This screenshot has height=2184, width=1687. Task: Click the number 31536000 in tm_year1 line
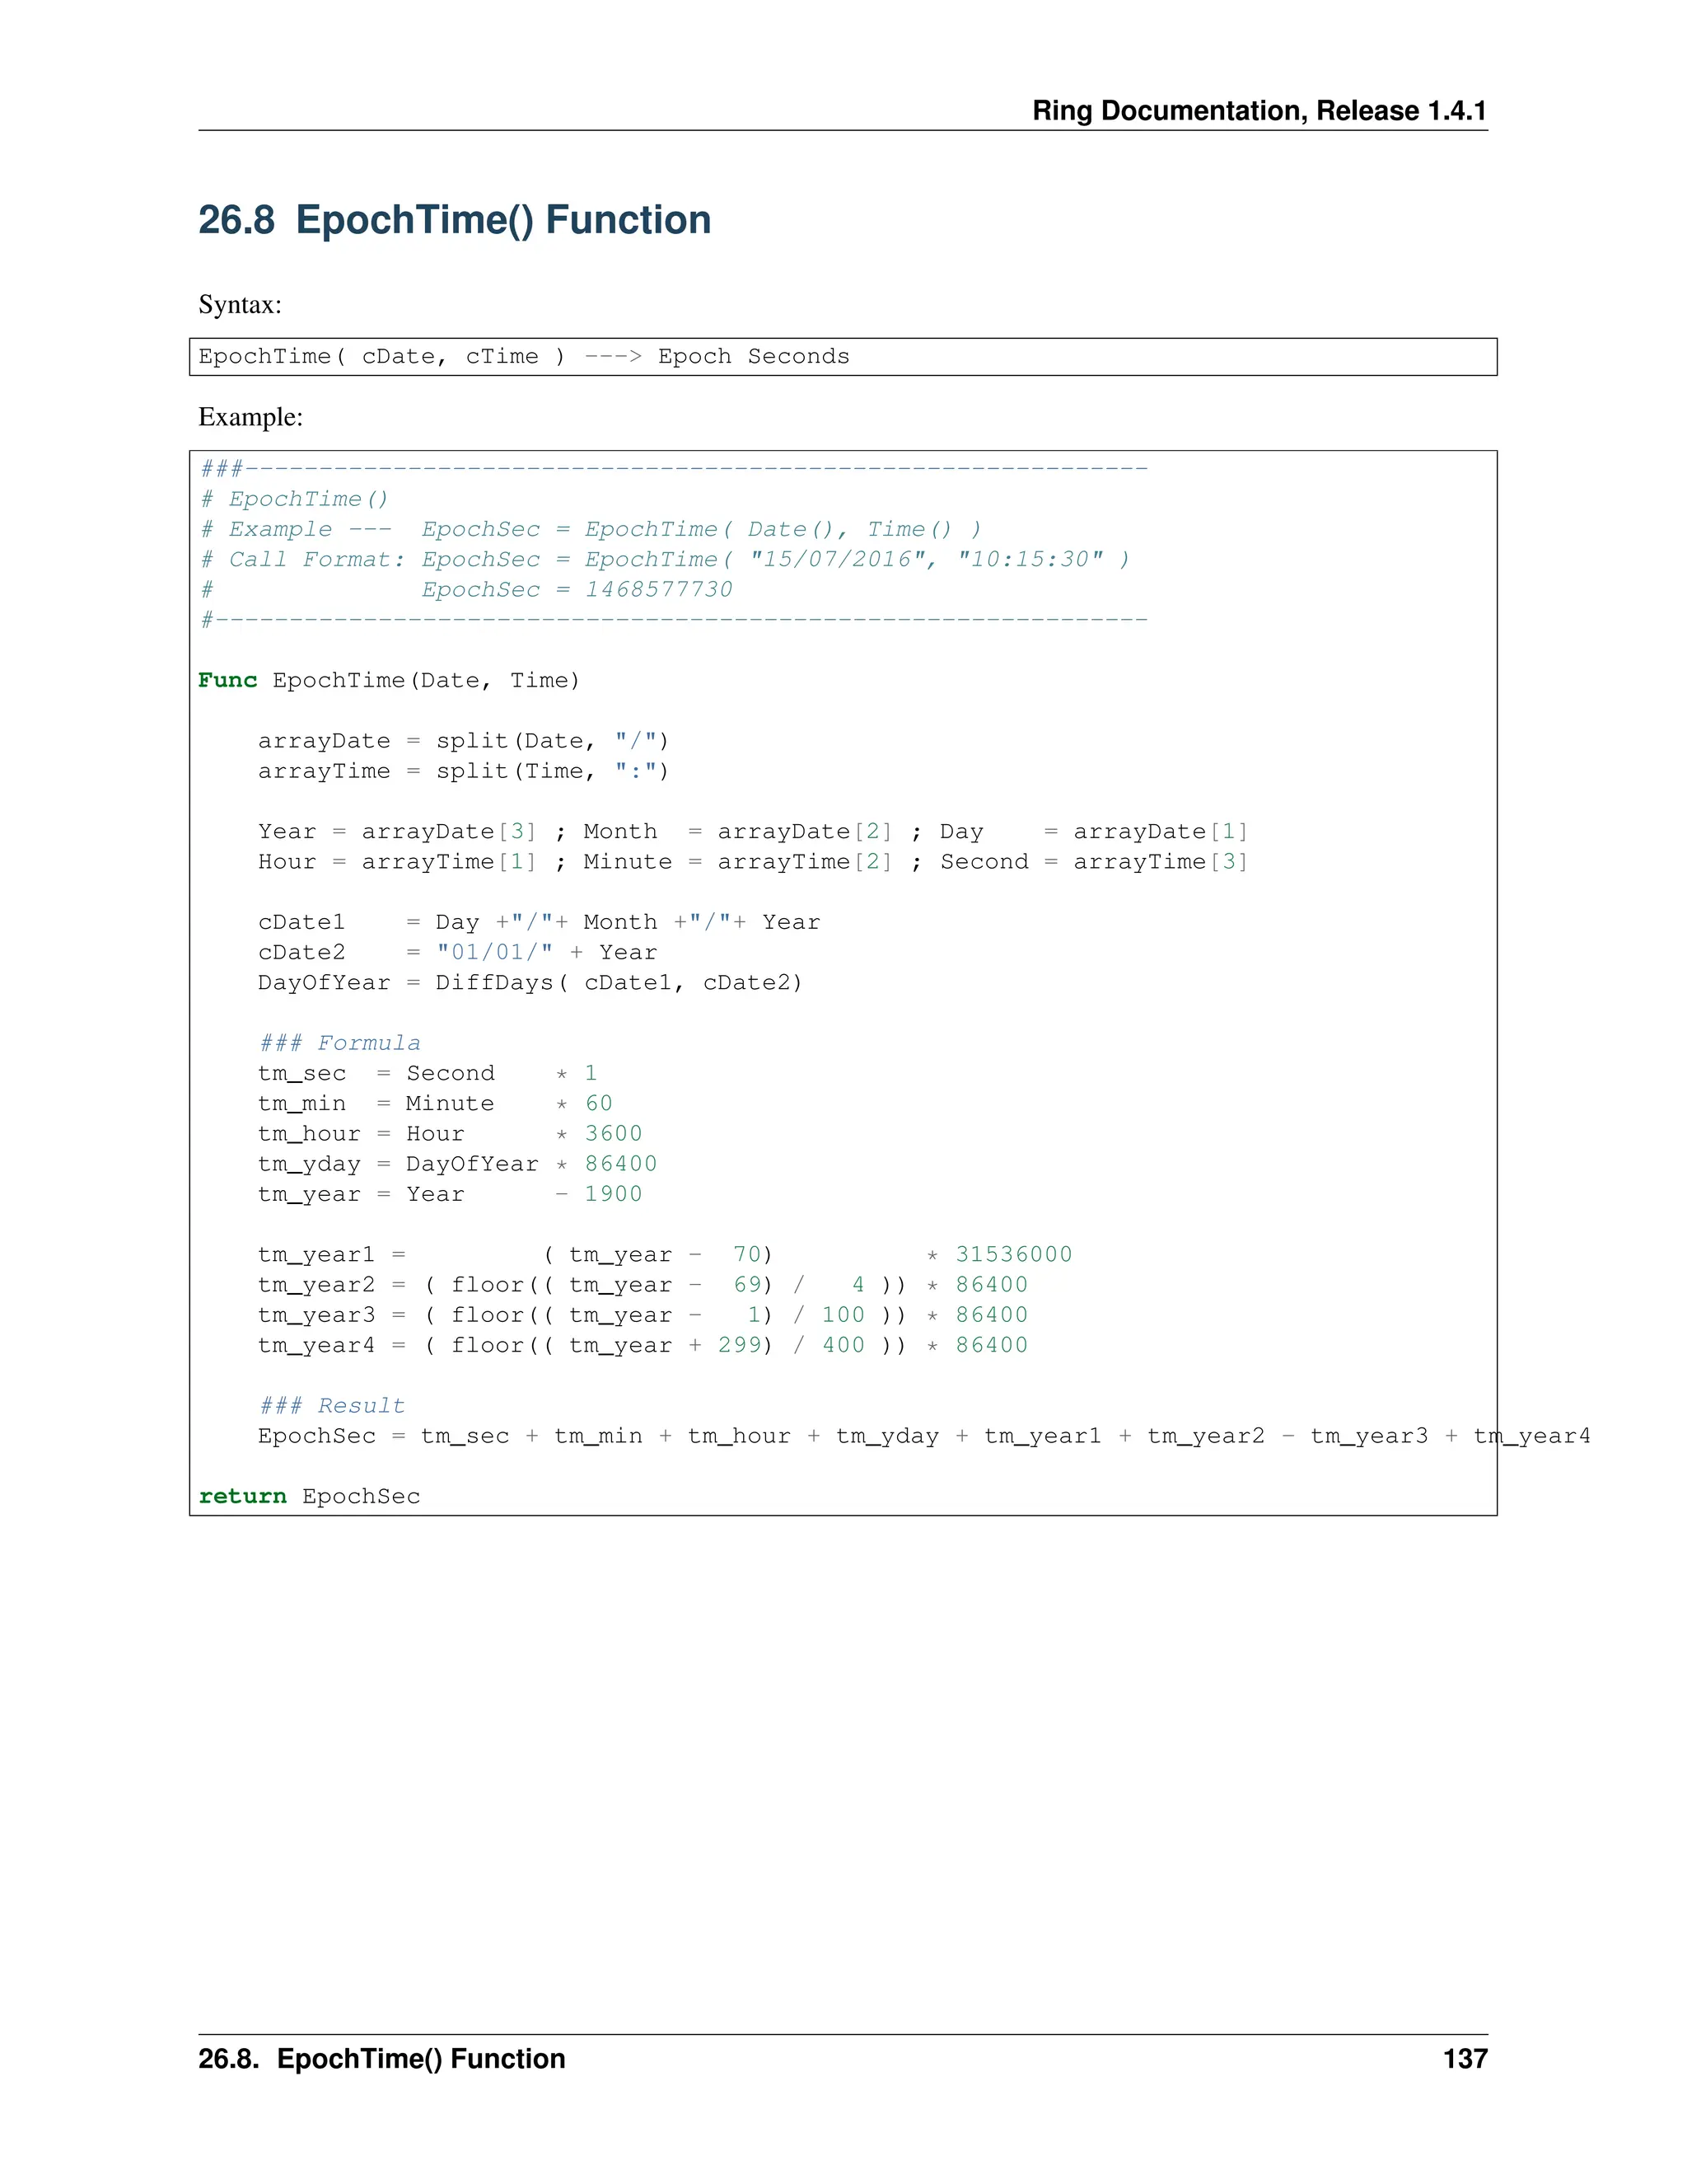click(1012, 1254)
